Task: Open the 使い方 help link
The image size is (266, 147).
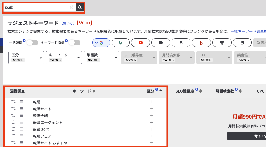Action: point(68,23)
